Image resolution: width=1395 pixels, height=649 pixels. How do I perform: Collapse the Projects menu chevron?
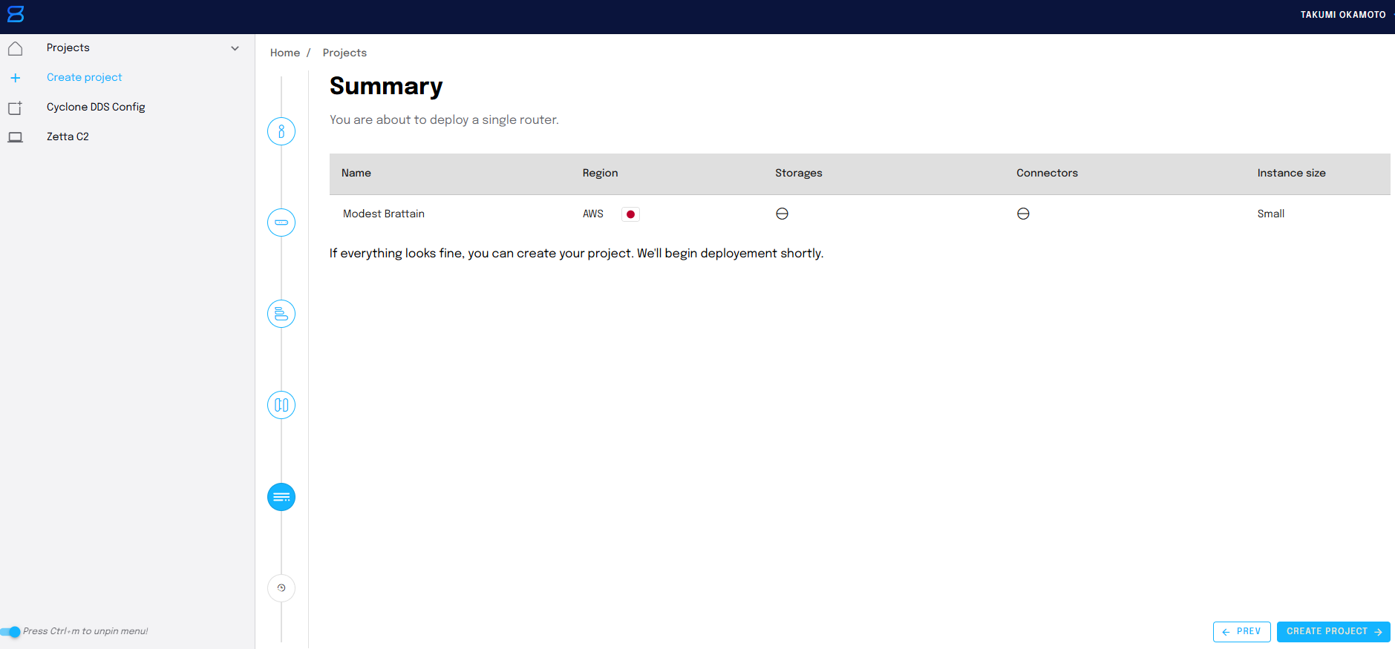(235, 48)
